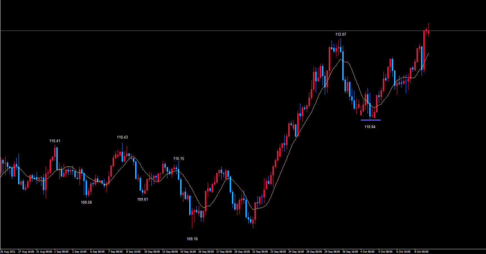Click the 13 Sep 08:00 time label

click(x=170, y=251)
